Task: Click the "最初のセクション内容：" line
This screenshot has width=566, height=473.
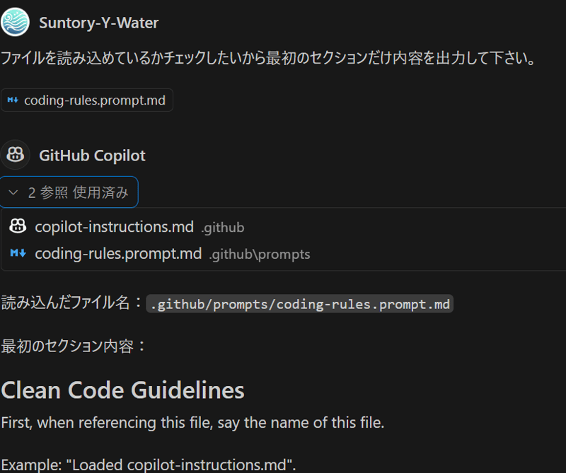Action: 74,346
